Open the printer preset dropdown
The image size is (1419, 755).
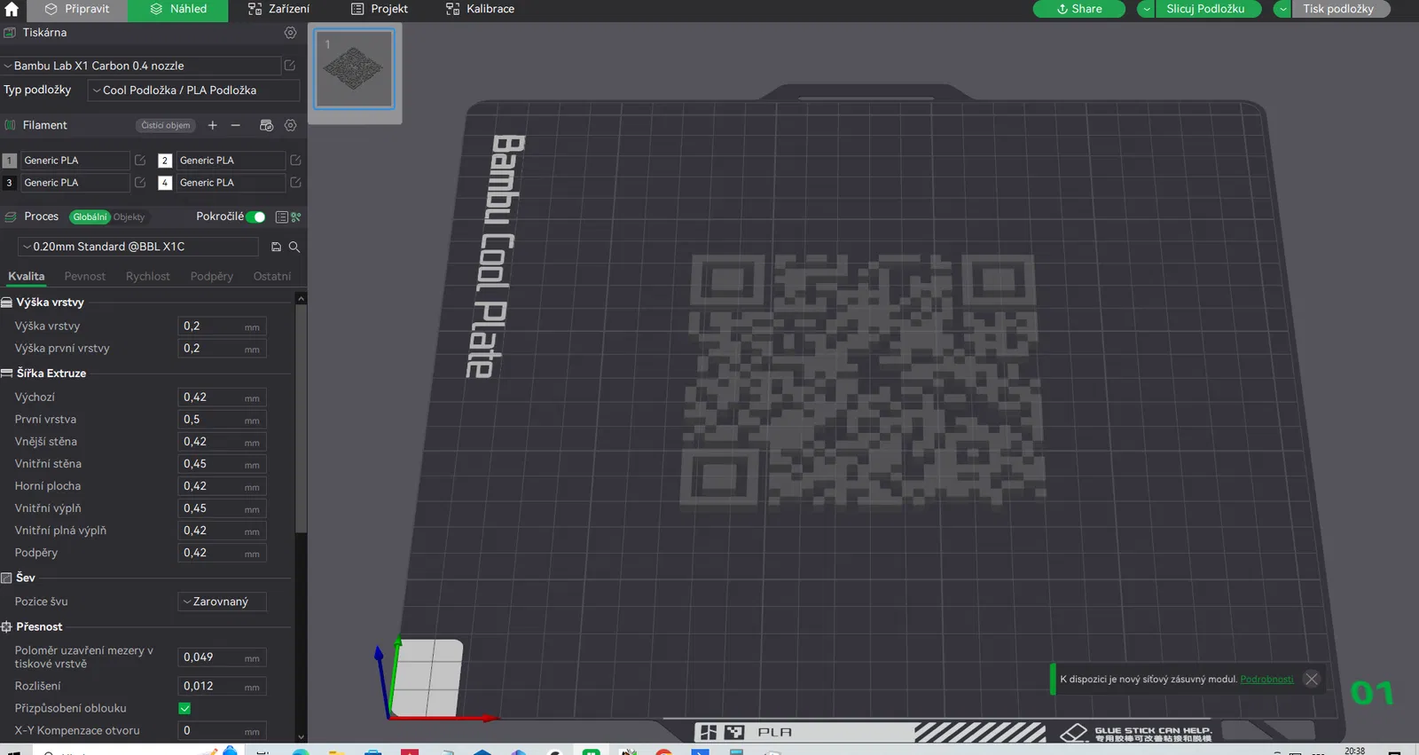[142, 66]
